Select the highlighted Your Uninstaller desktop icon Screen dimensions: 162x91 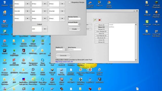(62, 72)
